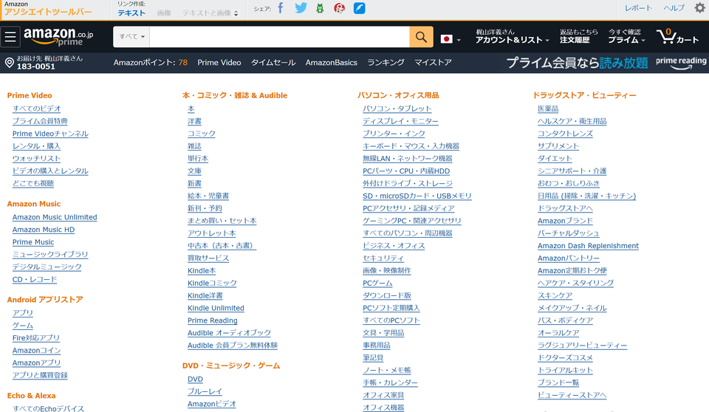The height and width of the screenshot is (412, 709).
Task: Click the レポート link in toolbar
Action: click(638, 8)
